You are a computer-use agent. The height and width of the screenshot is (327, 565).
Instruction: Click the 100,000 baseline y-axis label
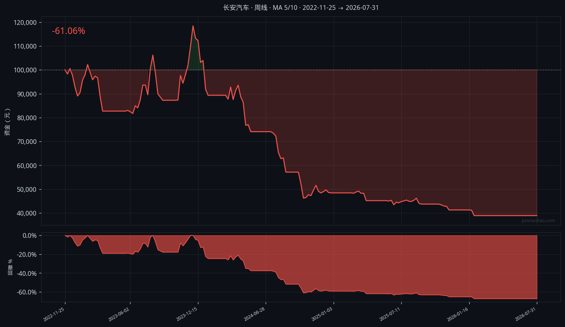coord(25,70)
